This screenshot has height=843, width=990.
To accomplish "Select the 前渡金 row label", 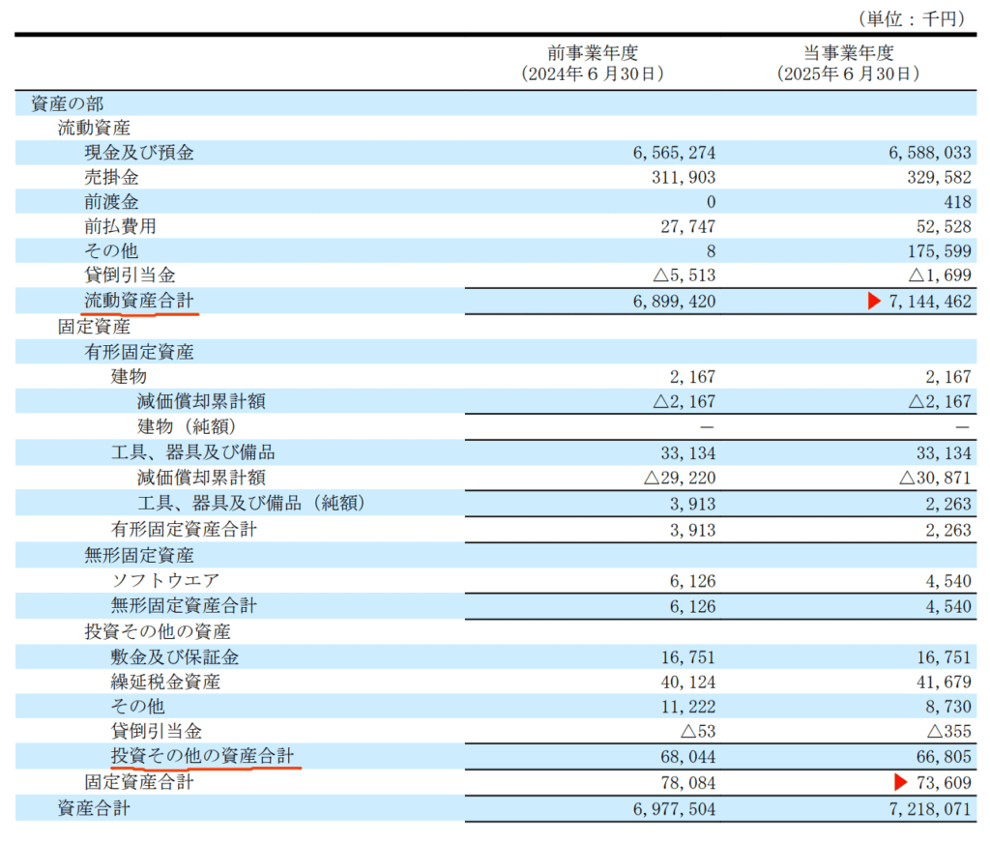I will coord(111,202).
